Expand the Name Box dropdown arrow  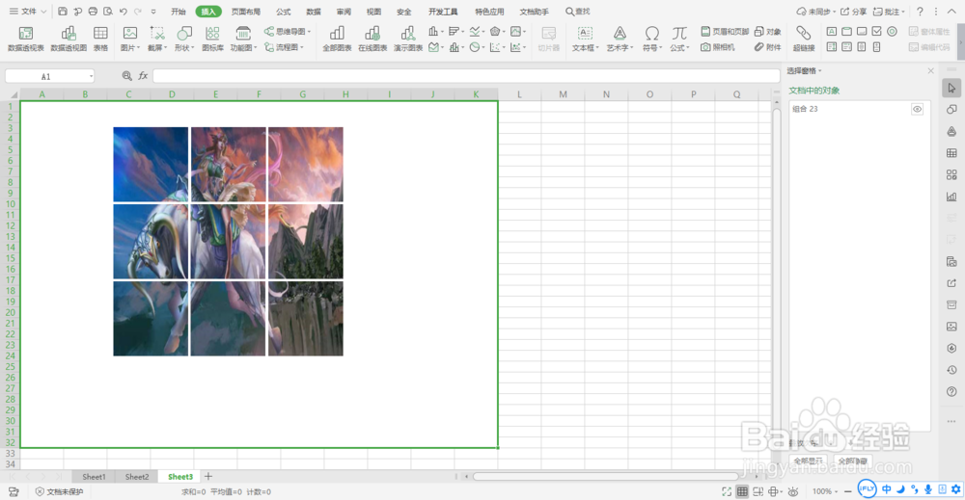(91, 76)
